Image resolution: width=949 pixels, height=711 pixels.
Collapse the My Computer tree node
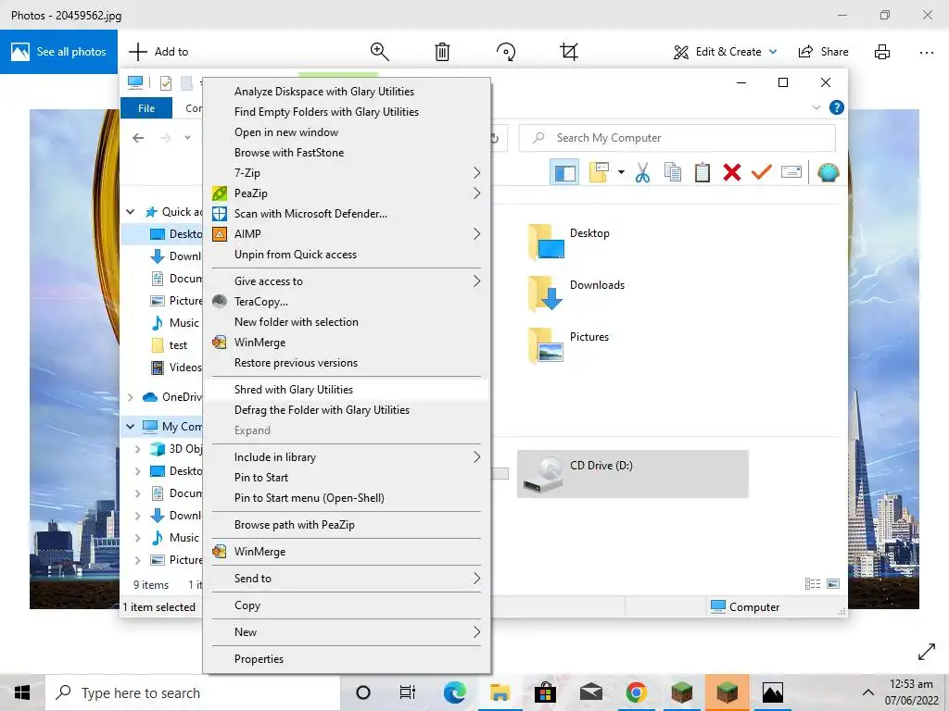click(130, 426)
